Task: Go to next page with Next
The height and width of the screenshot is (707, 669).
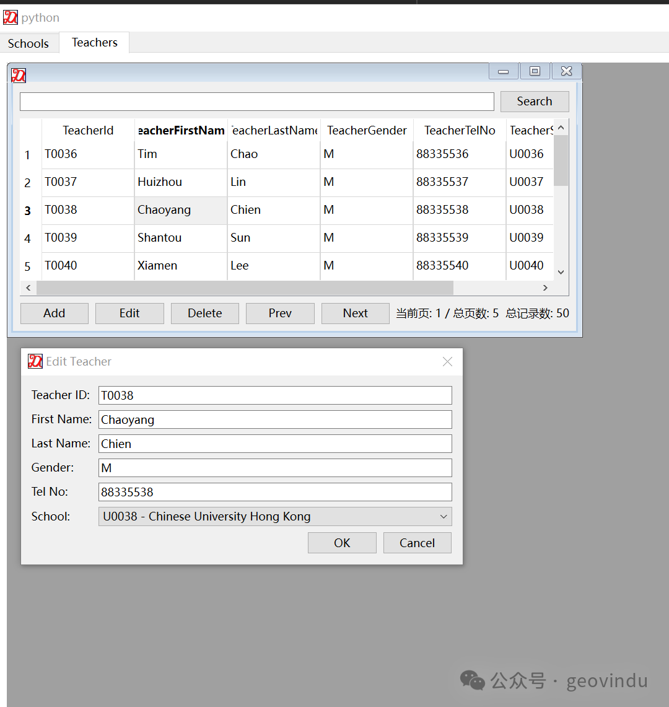Action: 355,313
